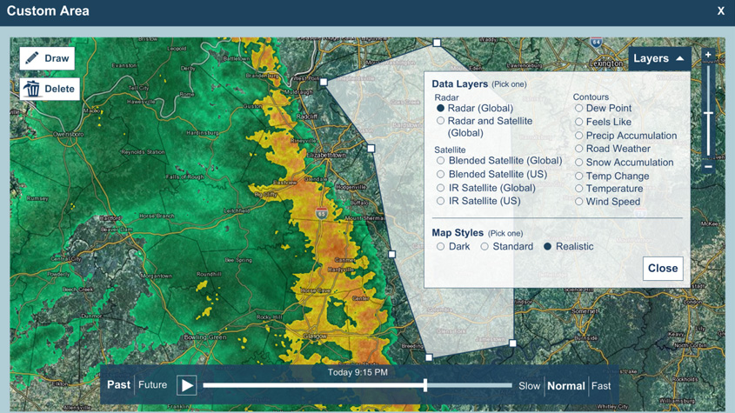Switch to the Future timeline tab
The width and height of the screenshot is (735, 413).
153,385
